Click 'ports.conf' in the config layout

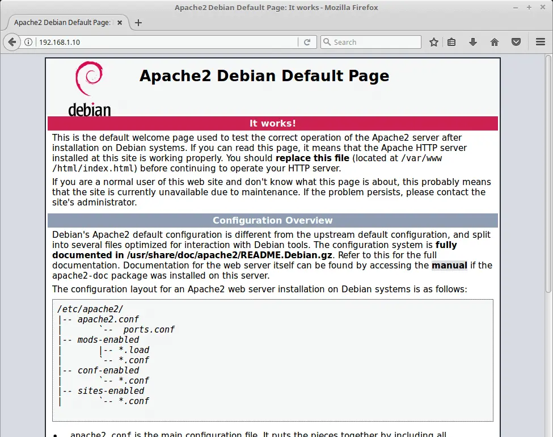pyautogui.click(x=149, y=330)
